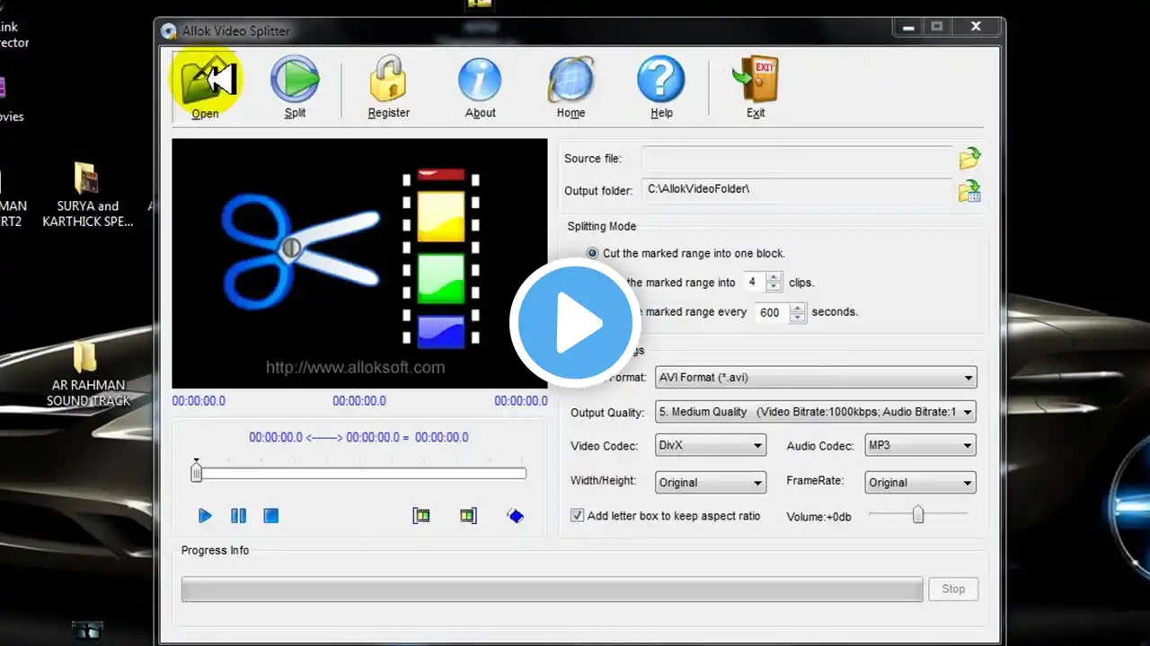The width and height of the screenshot is (1150, 646).
Task: Open the SURYA and KARTHICK SPE... desktop folder
Action: (87, 195)
